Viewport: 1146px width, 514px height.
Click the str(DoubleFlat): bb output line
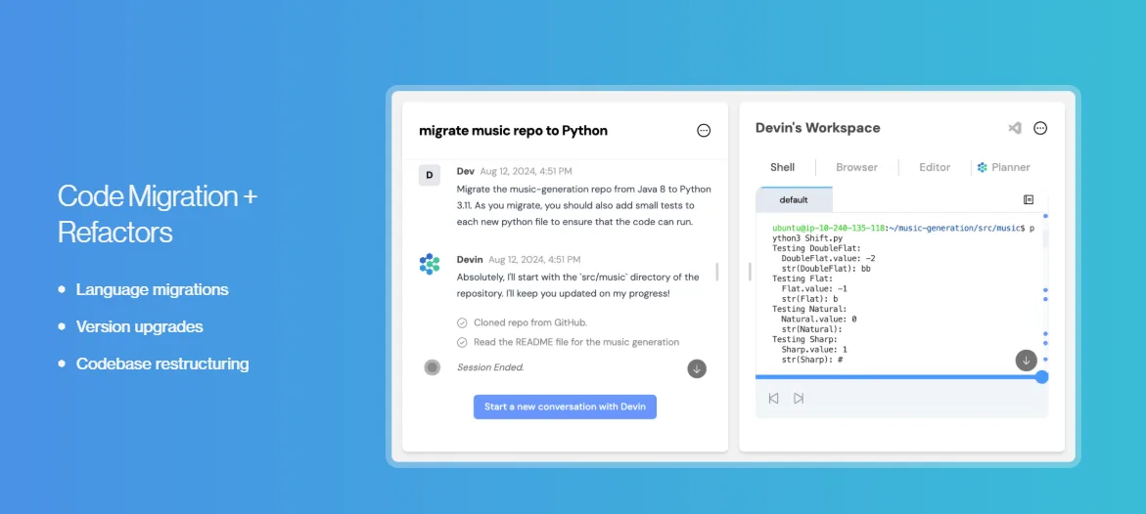point(826,269)
